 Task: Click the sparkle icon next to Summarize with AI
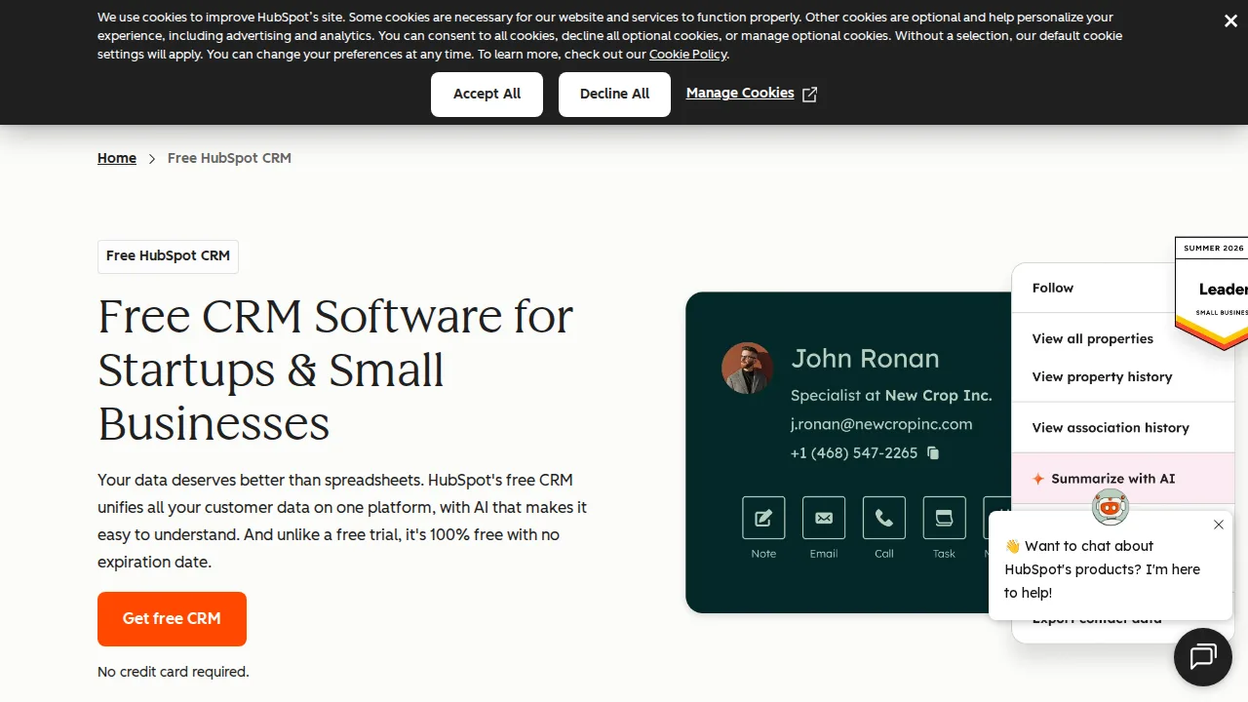[1038, 479]
